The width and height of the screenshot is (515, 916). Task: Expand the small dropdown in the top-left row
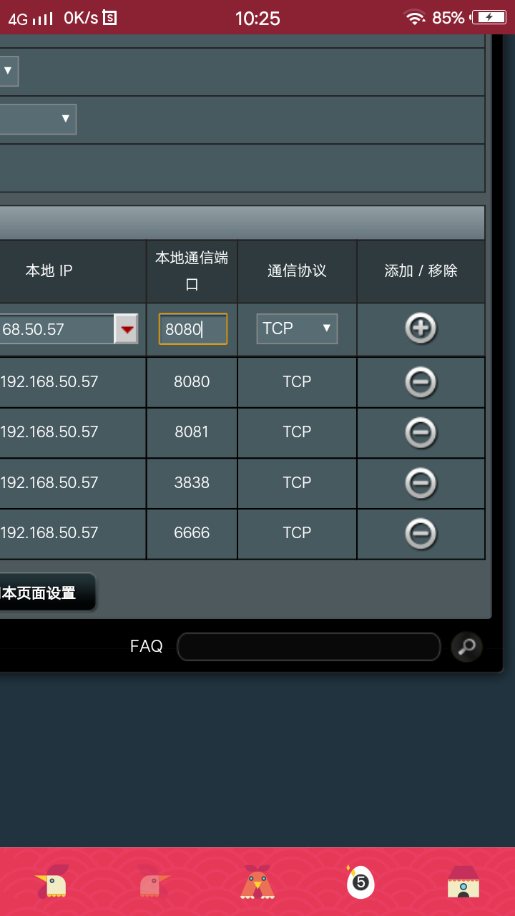(9, 71)
